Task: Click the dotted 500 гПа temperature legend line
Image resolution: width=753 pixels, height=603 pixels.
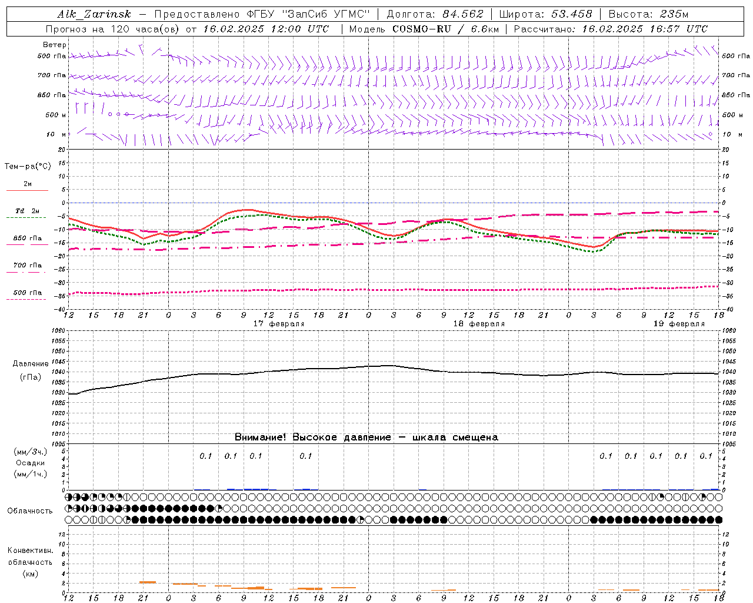Action: [x=26, y=299]
